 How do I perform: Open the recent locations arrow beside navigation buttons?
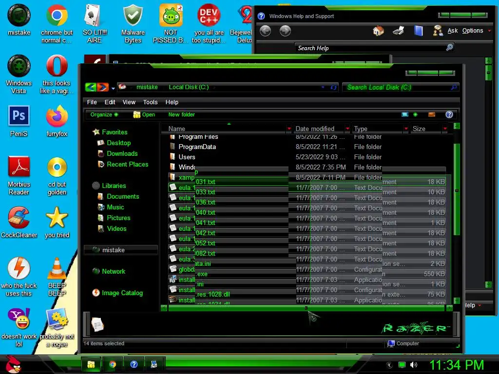point(113,89)
